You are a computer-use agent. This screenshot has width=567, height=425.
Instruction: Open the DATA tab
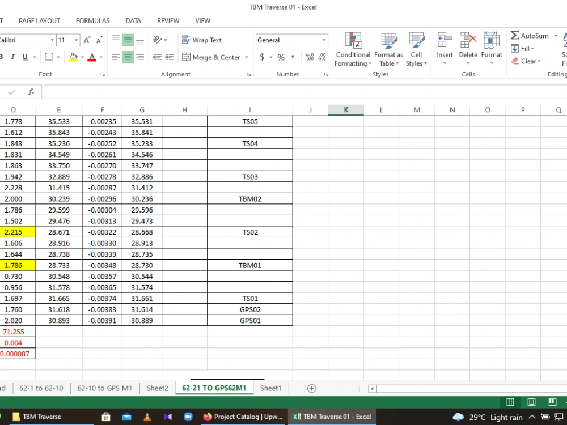(x=133, y=21)
